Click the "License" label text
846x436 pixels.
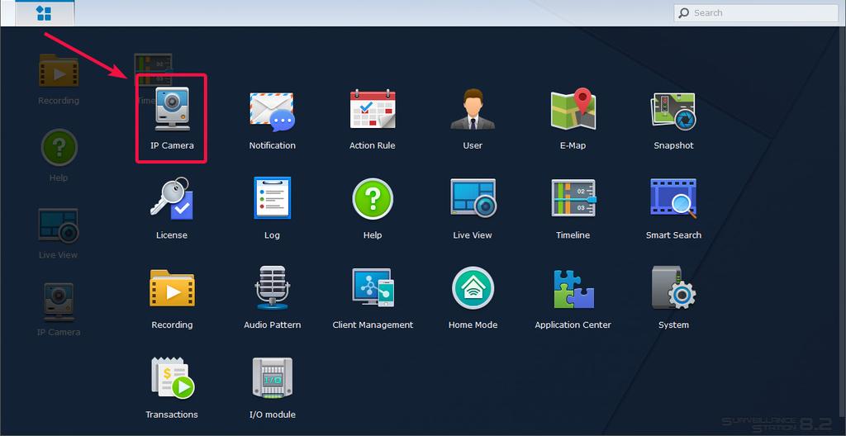click(172, 235)
